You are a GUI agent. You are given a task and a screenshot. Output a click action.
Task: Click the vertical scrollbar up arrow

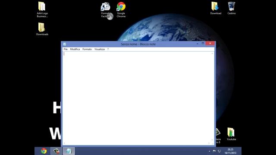click(212, 53)
